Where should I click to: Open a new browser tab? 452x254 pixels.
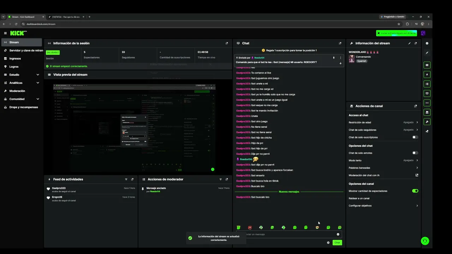click(x=89, y=17)
